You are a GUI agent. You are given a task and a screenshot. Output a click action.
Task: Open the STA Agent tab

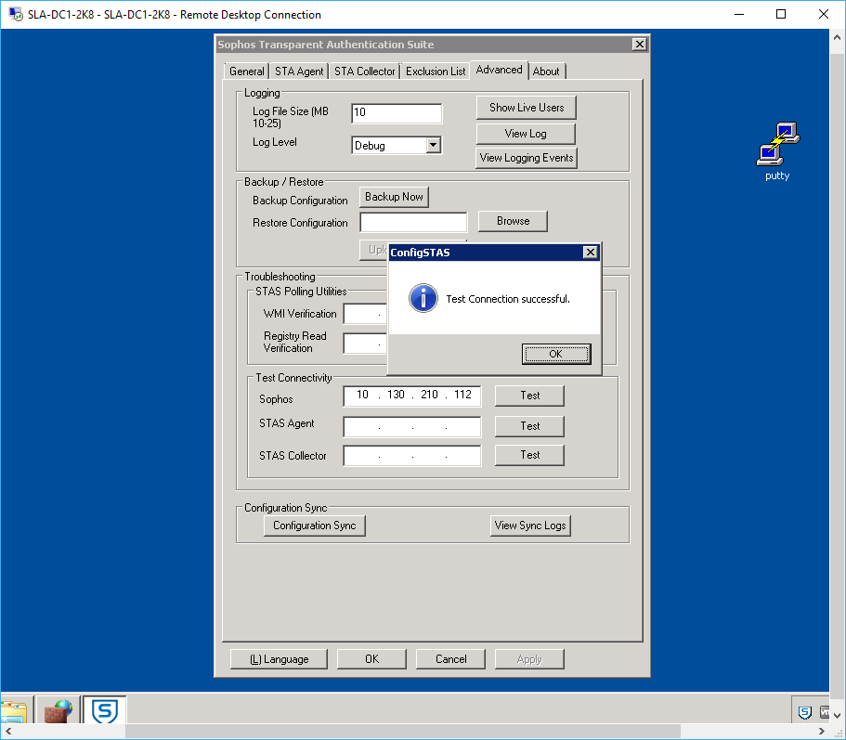pyautogui.click(x=299, y=71)
